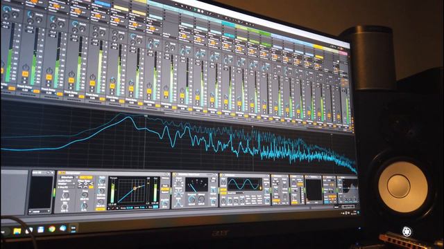Click the Glue Compressor save preset icon
This screenshot has width=444, height=249.
pos(216,175)
